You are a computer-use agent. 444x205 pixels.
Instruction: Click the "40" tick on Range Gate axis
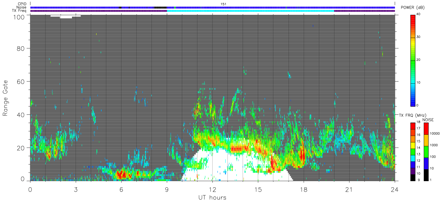21,115
